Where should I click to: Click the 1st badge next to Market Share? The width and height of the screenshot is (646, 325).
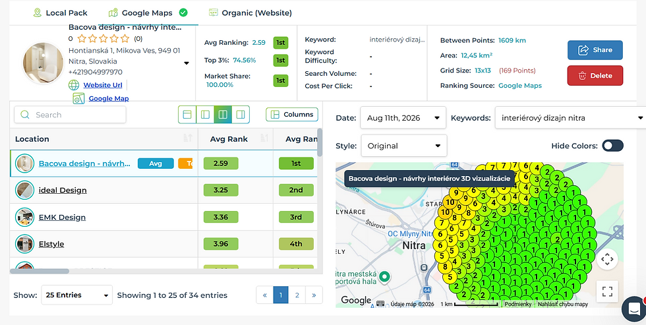(x=281, y=80)
